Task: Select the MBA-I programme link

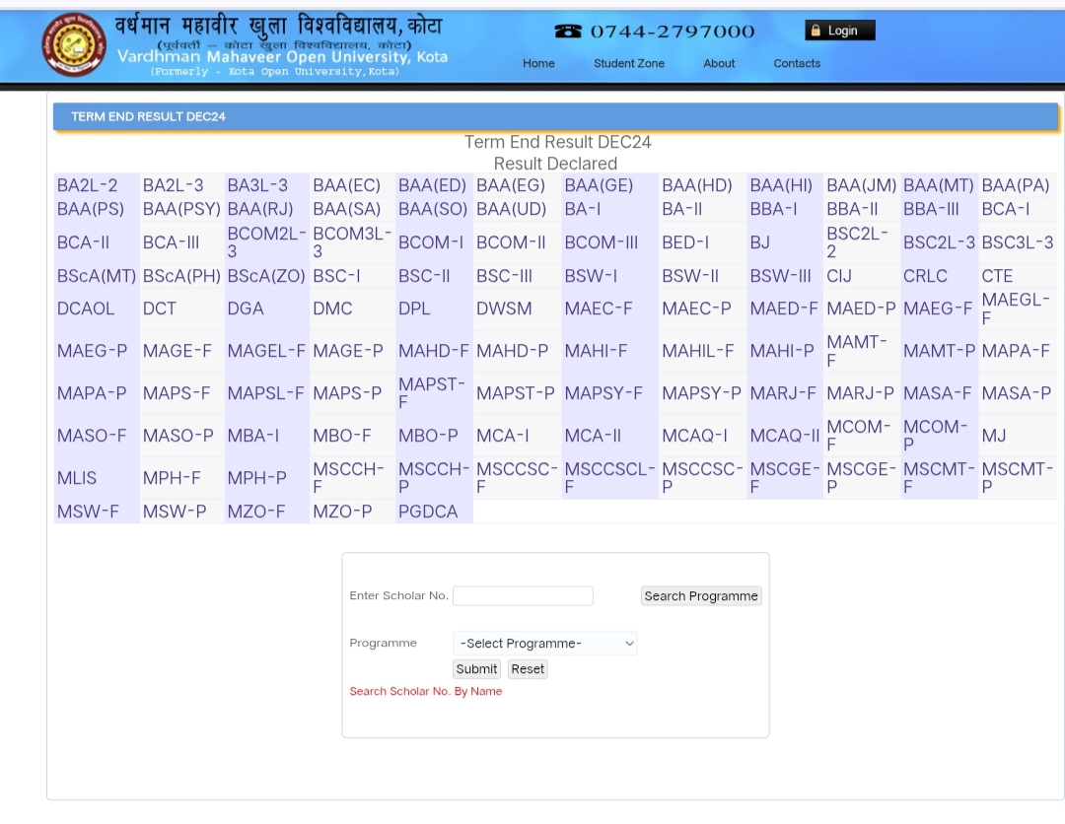Action: pyautogui.click(x=253, y=435)
